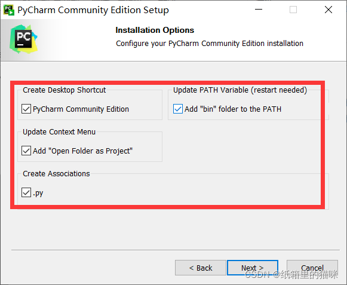347x285 pixels.
Task: Click the disabled maximize button
Action: (293, 10)
